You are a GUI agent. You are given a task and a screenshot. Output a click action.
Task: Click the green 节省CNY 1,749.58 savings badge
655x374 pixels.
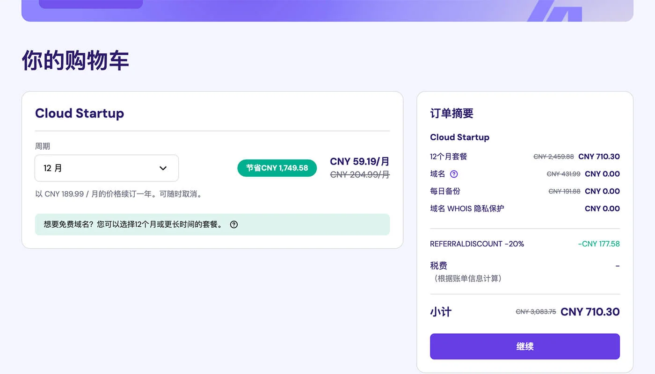click(277, 168)
